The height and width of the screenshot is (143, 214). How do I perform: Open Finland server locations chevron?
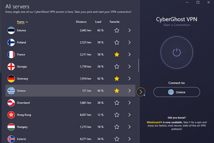130,42
